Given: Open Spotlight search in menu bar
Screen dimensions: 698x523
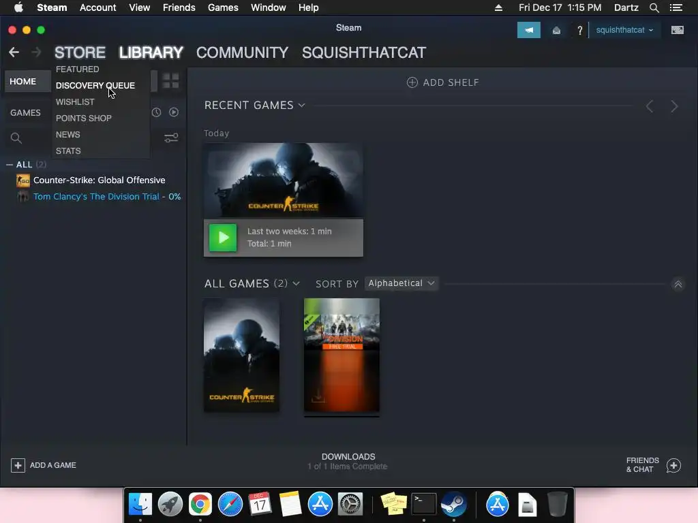Looking at the screenshot, I should click(x=654, y=7).
